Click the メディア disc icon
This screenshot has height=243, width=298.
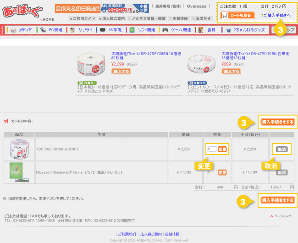13,30
